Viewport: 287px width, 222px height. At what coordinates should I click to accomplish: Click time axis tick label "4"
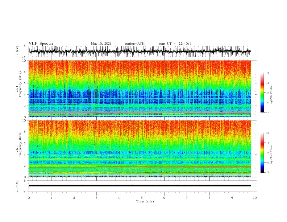pyautogui.click(x=119, y=198)
